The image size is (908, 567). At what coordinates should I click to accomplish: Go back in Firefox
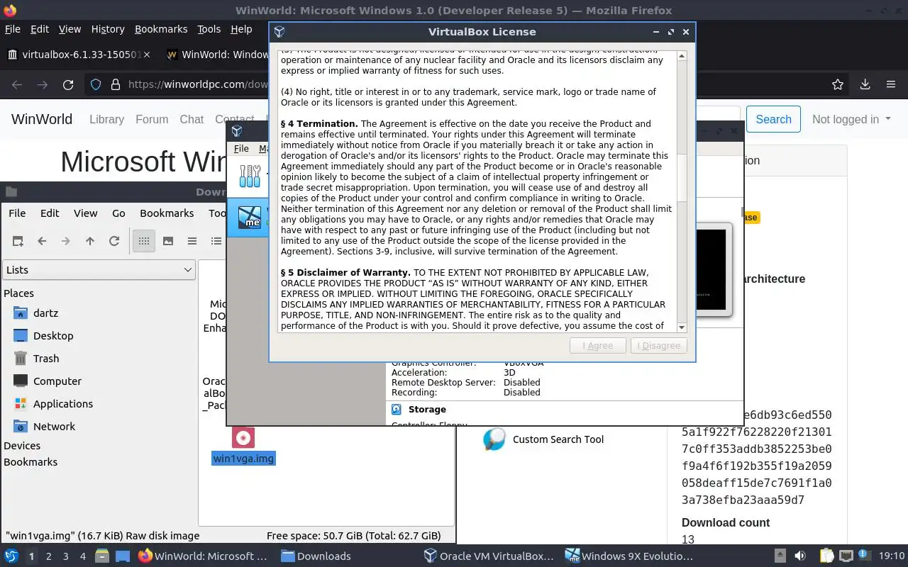pyautogui.click(x=17, y=84)
